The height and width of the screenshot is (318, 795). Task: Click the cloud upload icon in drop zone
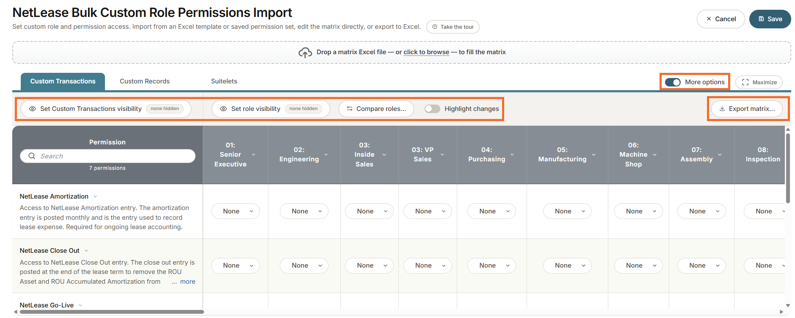click(305, 53)
